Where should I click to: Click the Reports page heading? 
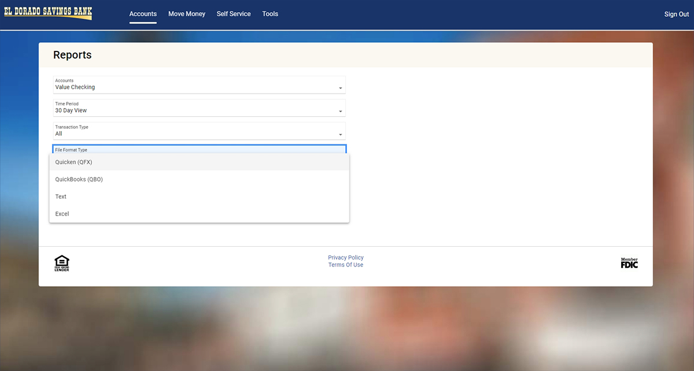click(72, 55)
